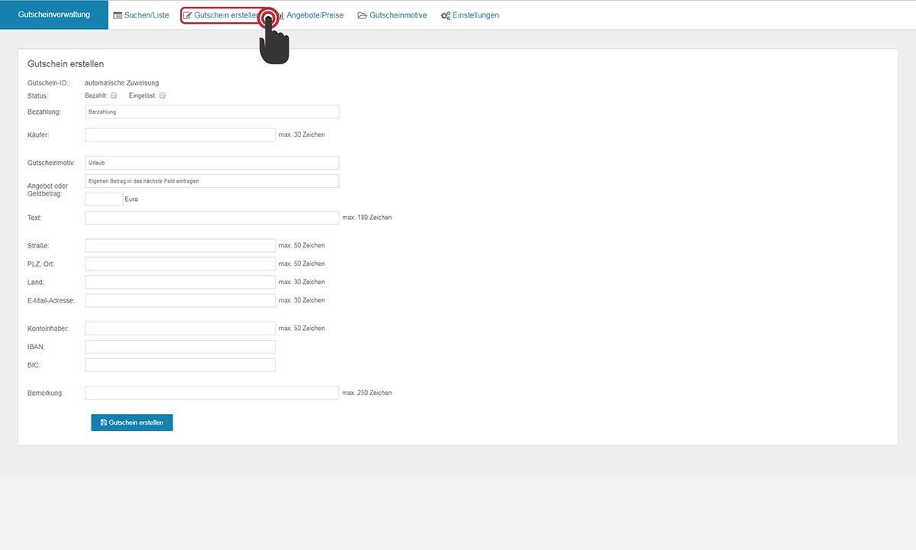Focus the Euro amount field
The width and height of the screenshot is (916, 550).
click(104, 199)
